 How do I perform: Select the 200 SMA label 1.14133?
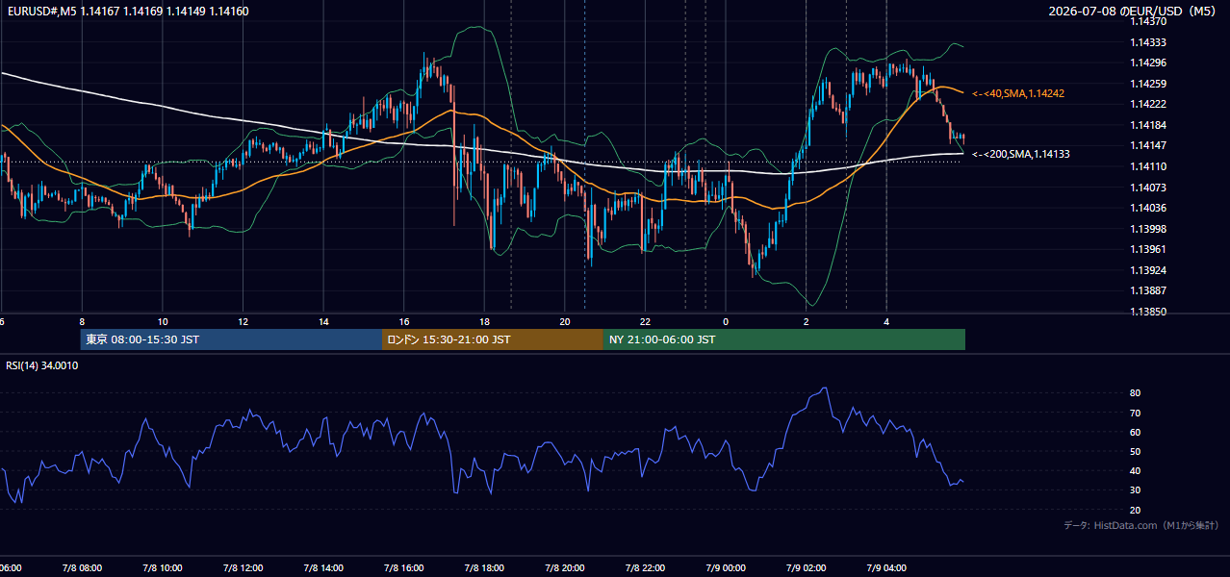1021,154
